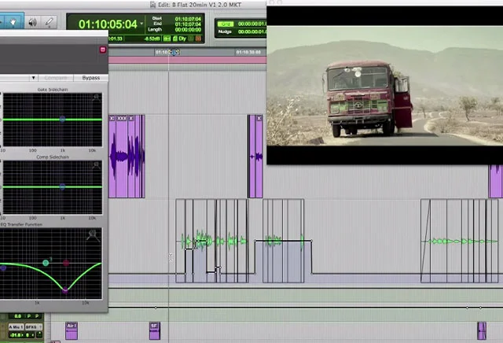
Task: Click the Dly delay compensation indicator
Action: click(x=182, y=39)
